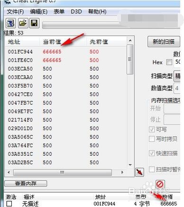Click the horizontal scrollbar thumb in results

pyautogui.click(x=63, y=172)
